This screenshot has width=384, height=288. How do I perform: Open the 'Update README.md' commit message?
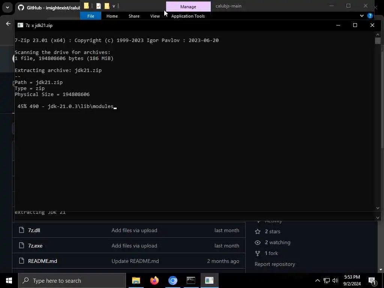[x=135, y=261]
